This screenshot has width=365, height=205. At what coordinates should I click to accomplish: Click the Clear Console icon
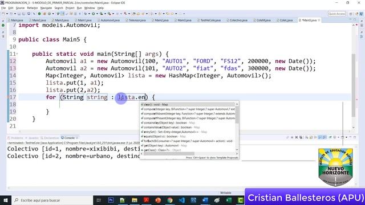pyautogui.click(x=307, y=138)
